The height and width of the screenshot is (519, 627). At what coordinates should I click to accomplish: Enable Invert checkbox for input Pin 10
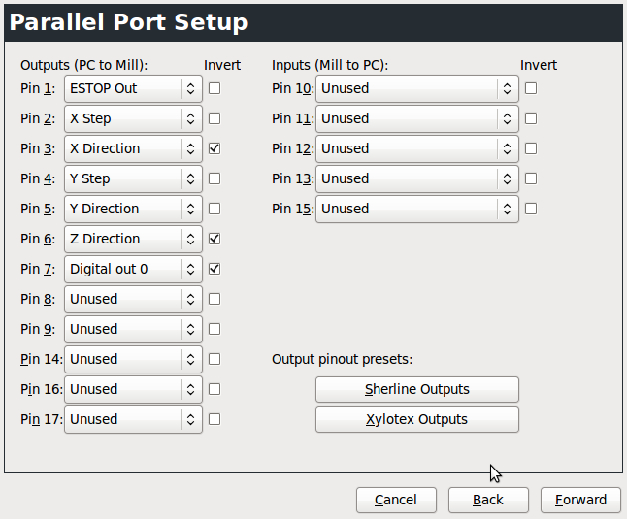(531, 88)
